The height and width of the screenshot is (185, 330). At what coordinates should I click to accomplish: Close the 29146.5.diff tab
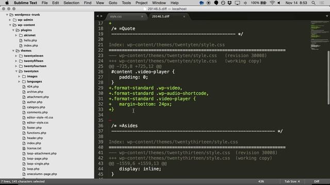point(184,16)
